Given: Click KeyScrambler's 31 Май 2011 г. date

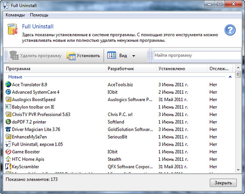Looking at the screenshot, I should (173, 167).
